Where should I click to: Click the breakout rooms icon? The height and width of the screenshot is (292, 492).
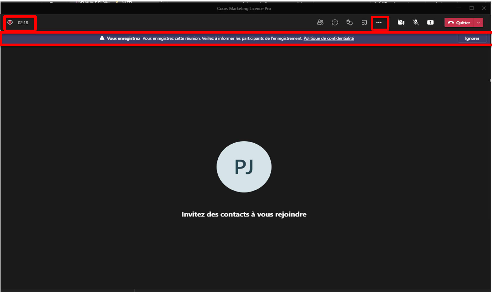364,22
